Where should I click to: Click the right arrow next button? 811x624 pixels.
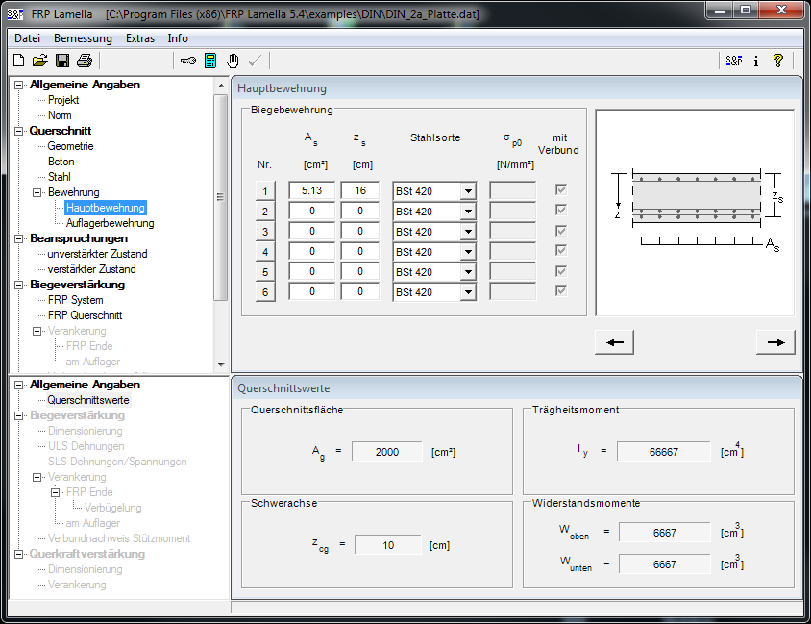[x=774, y=342]
